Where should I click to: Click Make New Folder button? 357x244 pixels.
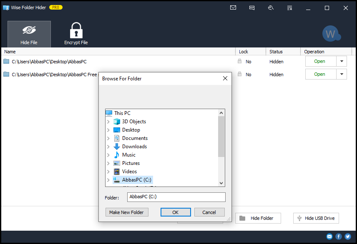[x=127, y=212]
